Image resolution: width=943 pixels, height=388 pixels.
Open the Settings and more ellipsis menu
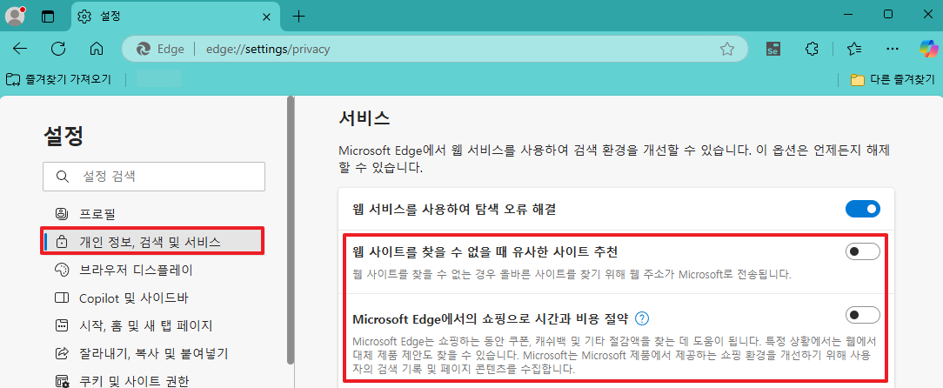tap(893, 49)
